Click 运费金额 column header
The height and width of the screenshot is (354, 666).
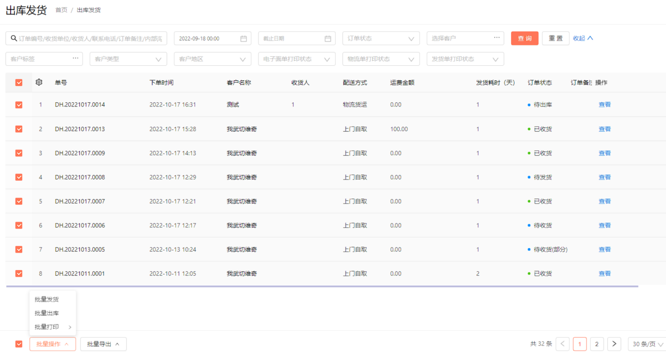tap(402, 82)
